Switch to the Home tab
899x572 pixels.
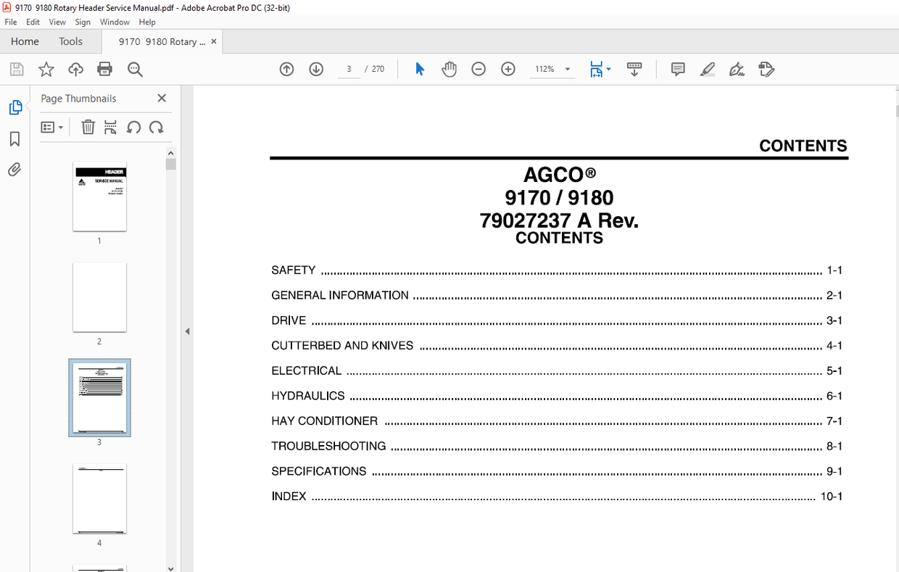(25, 41)
